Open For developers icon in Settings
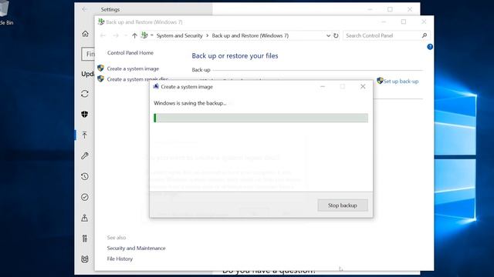 click(85, 239)
